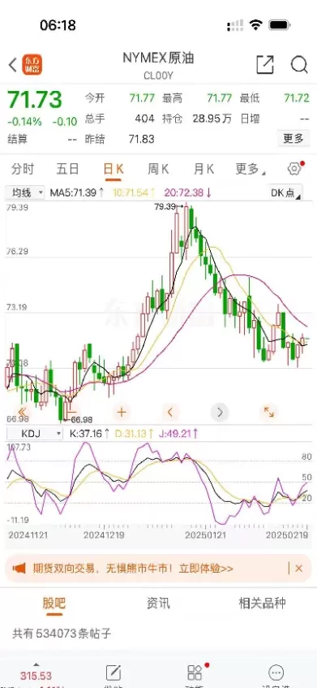The image size is (317, 688).
Task: Tap the -0.14% change percentage
Action: [24, 122]
